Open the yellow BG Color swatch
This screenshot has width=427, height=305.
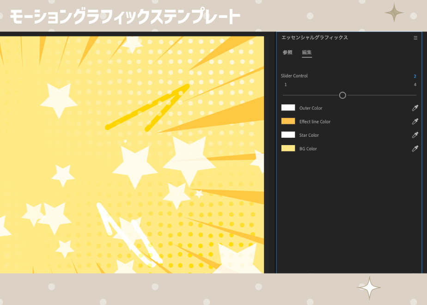[x=288, y=148]
